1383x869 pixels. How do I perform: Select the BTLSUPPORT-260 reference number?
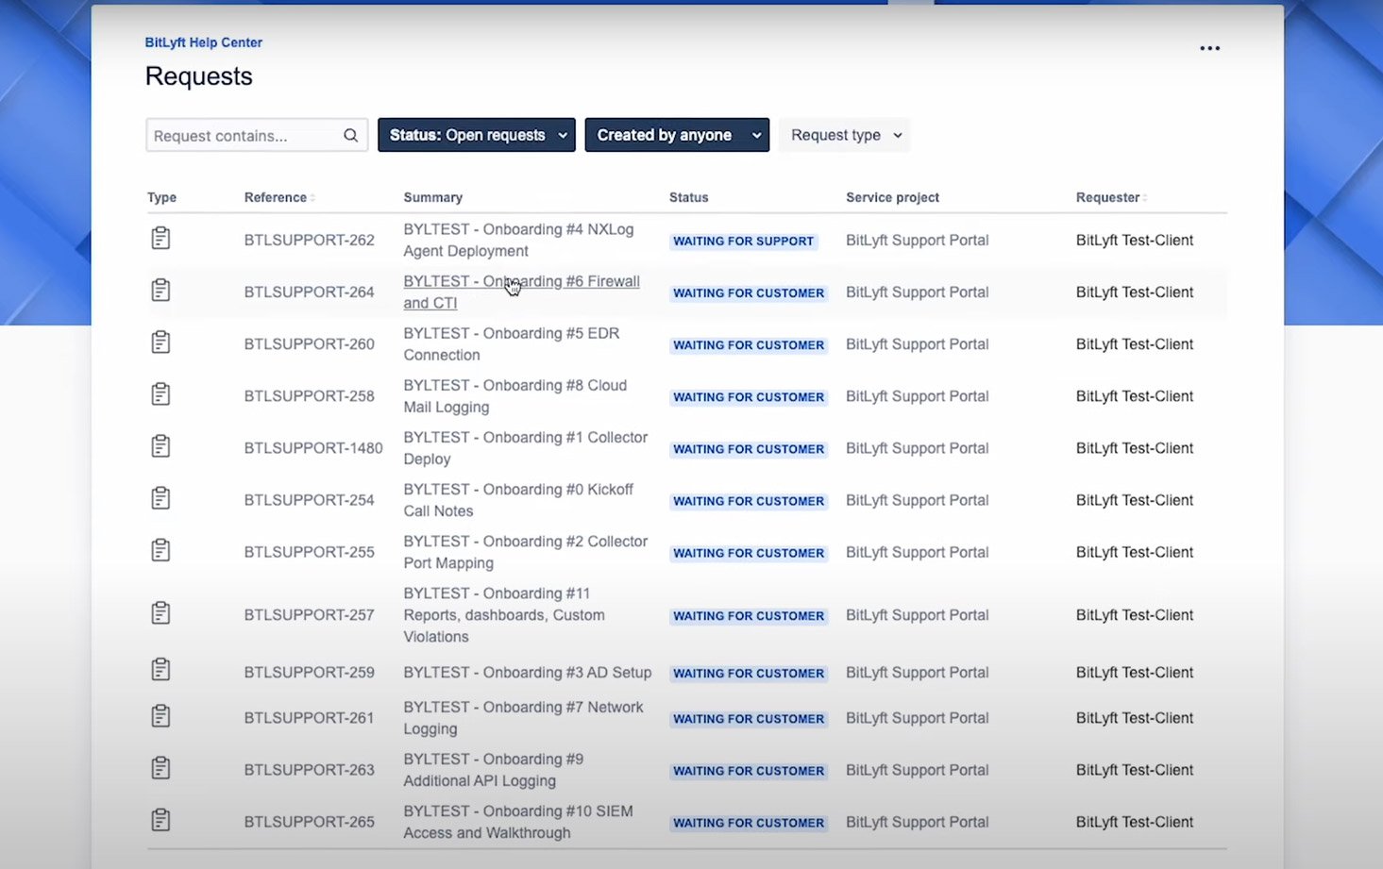pos(309,344)
